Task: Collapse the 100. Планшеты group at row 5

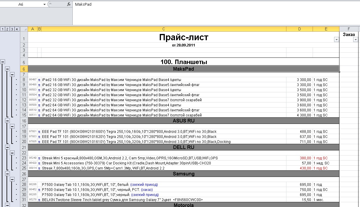Action: 3,62
